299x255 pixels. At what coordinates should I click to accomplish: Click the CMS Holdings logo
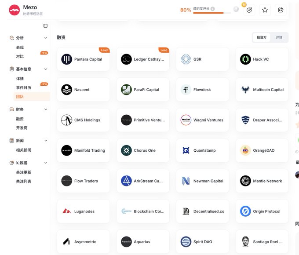click(66, 120)
